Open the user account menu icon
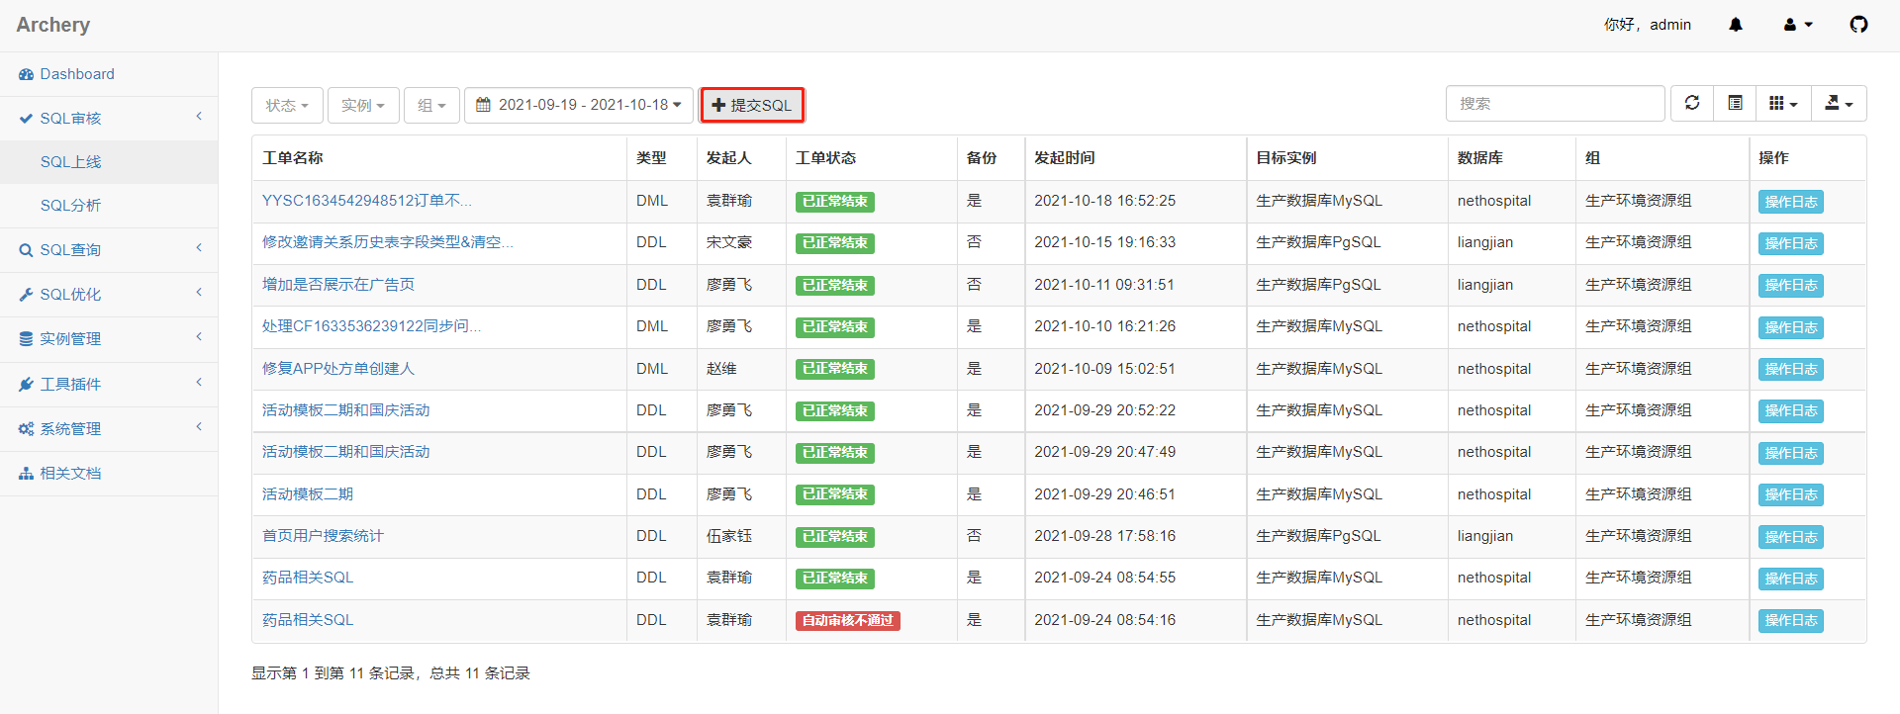 [1797, 25]
